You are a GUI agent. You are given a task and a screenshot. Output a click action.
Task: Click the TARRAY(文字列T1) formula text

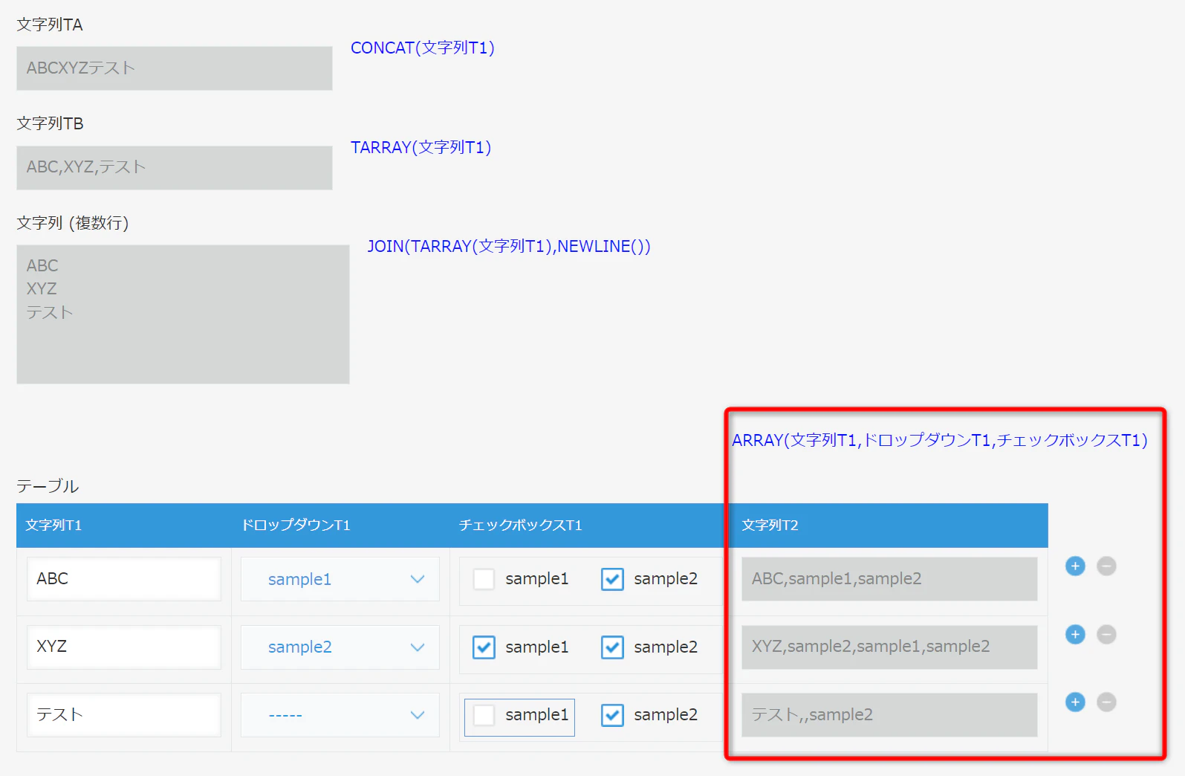421,147
